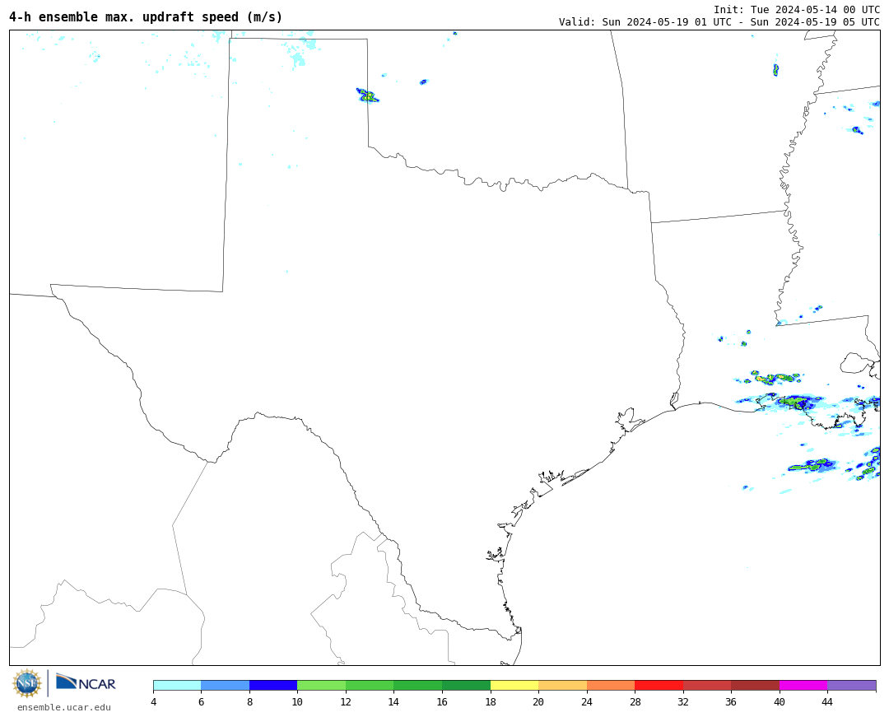Select the 28-32 bright red color swatch

coord(659,685)
